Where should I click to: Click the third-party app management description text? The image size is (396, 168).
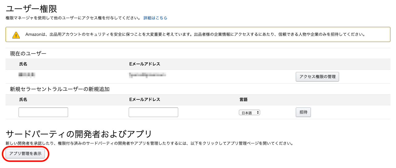(149, 143)
